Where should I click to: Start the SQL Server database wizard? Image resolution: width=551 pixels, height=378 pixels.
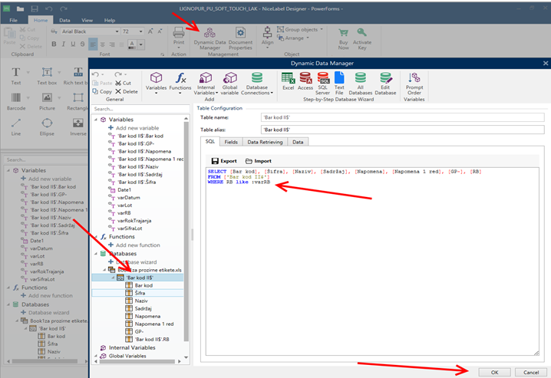tap(322, 84)
